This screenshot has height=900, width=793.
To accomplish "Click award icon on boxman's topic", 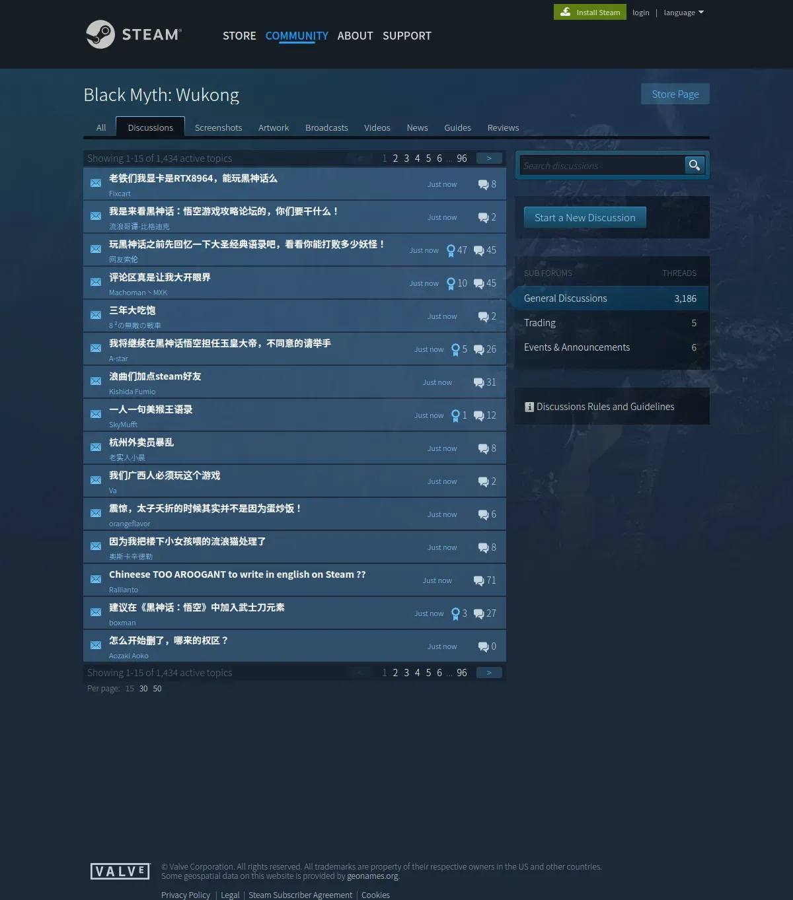I will pos(455,613).
